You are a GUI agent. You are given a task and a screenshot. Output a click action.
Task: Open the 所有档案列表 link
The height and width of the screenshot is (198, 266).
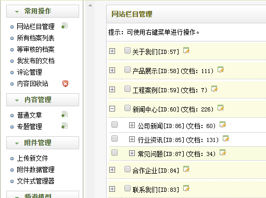[35, 38]
